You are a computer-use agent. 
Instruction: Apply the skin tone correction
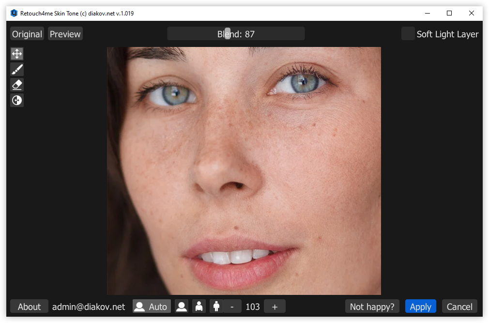click(421, 307)
